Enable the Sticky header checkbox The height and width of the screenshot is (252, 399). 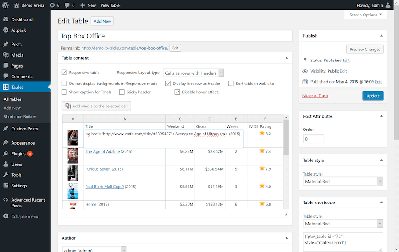point(122,92)
